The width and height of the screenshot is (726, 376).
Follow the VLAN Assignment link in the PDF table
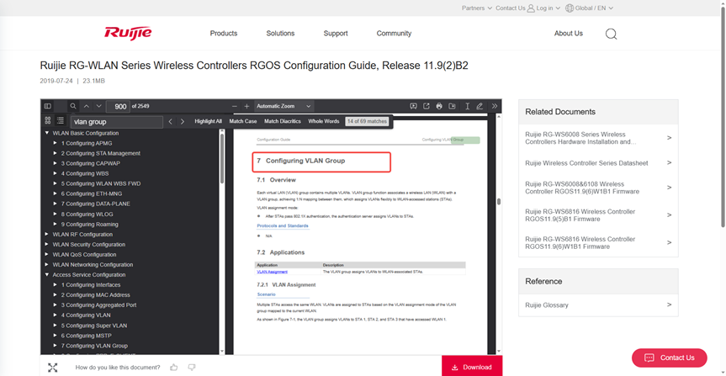click(x=273, y=272)
